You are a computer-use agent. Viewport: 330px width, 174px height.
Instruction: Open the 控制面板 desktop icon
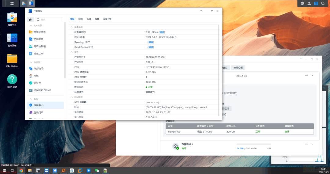(x=12, y=40)
